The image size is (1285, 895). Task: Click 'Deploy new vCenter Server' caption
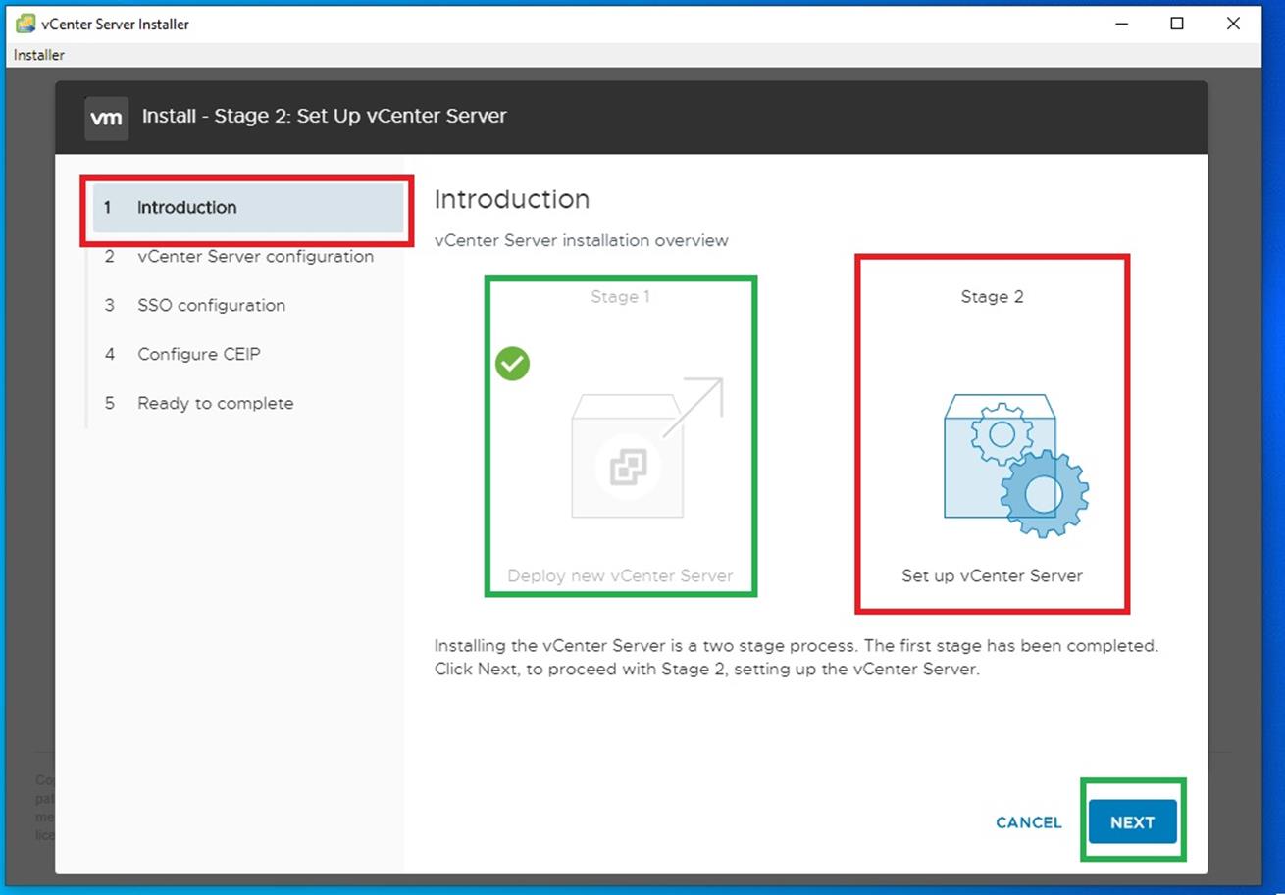[x=620, y=575]
